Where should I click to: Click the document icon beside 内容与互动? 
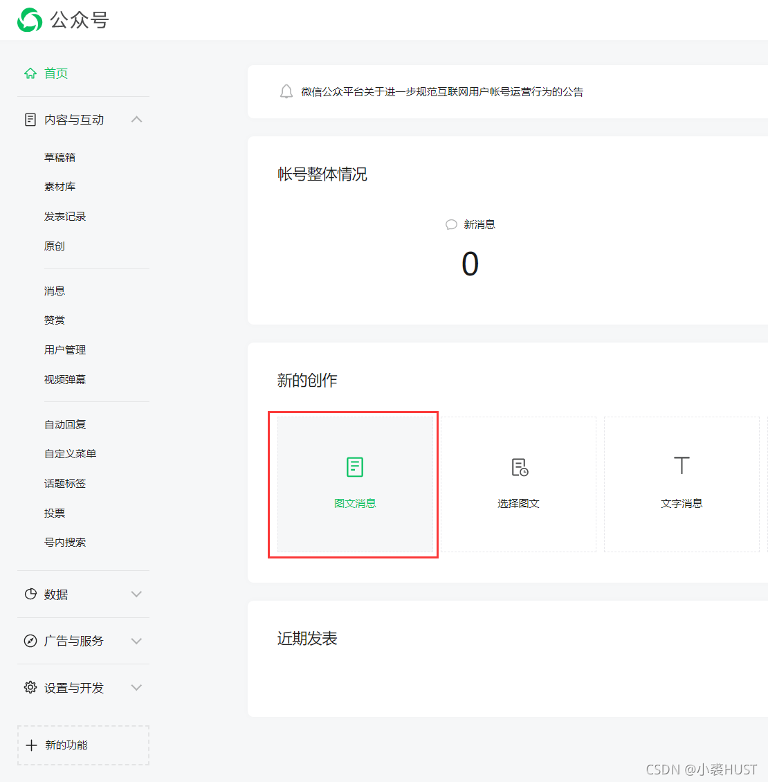tap(30, 120)
